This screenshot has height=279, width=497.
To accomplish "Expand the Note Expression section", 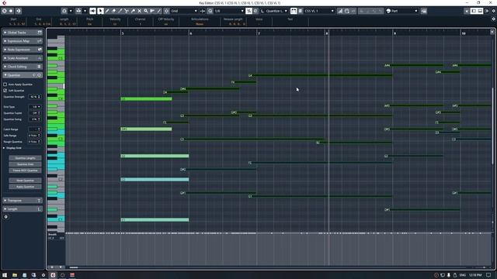I will click(23, 50).
